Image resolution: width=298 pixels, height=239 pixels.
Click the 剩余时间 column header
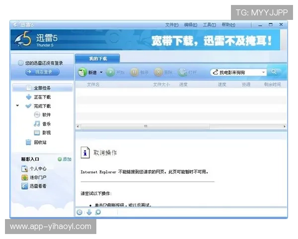(272, 85)
